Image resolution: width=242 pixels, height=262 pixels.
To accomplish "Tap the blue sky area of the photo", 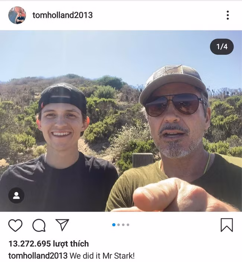I will click(x=112, y=52).
